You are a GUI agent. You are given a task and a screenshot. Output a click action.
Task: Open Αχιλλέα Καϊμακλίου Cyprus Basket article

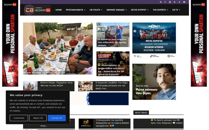click(112, 123)
